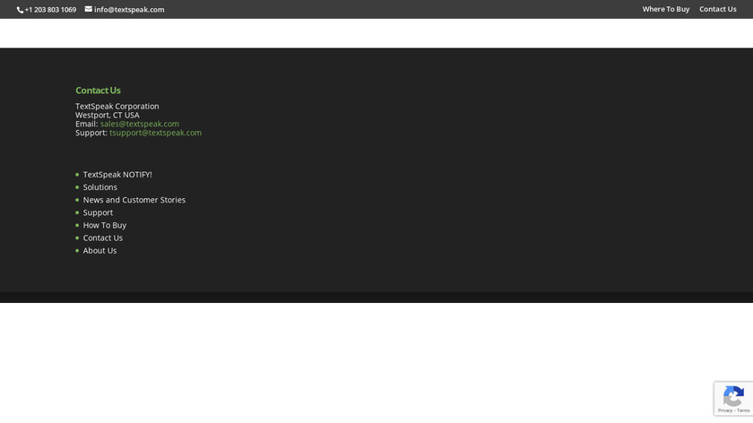Open About Us footer link
Screen dimensions: 753x423
[100, 251]
